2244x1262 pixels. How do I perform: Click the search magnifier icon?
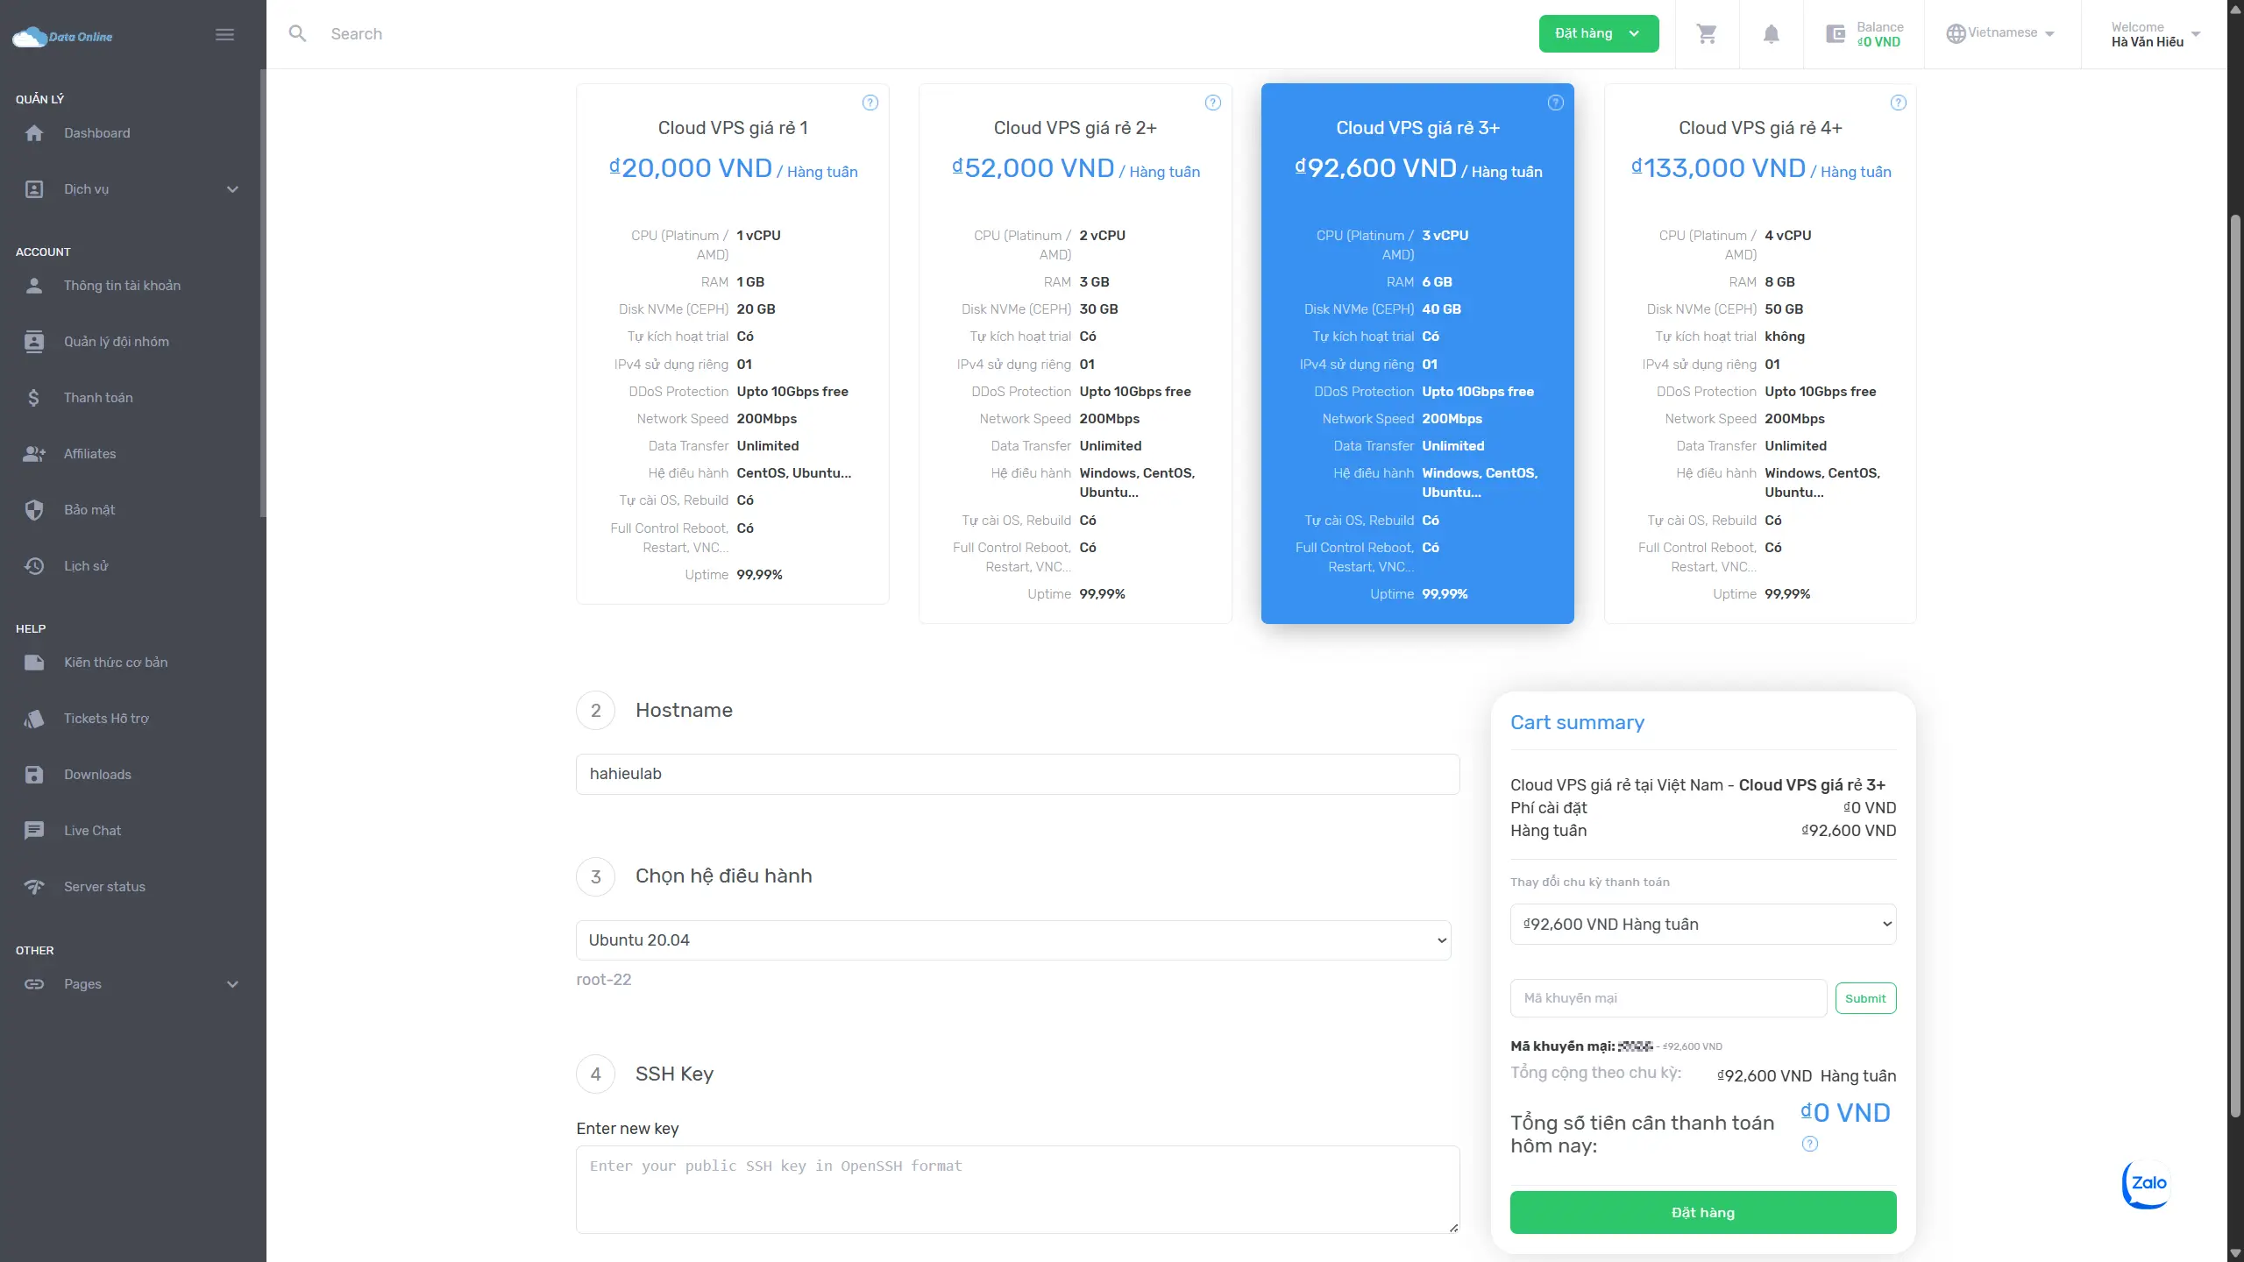pyautogui.click(x=298, y=34)
